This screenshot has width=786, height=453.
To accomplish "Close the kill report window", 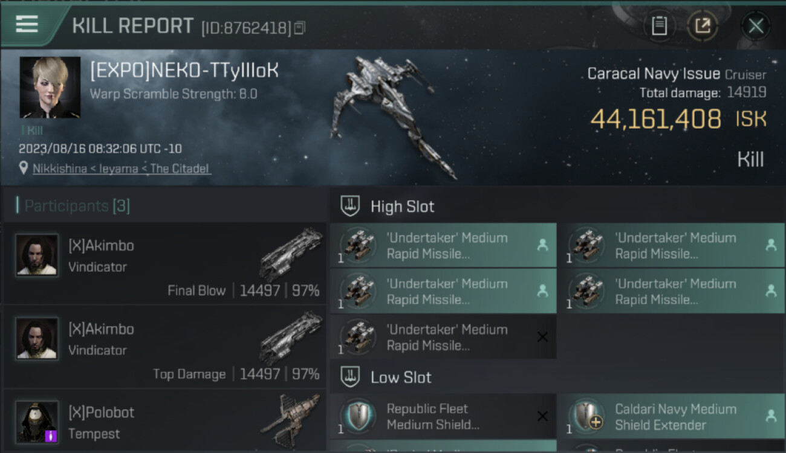I will tap(756, 26).
